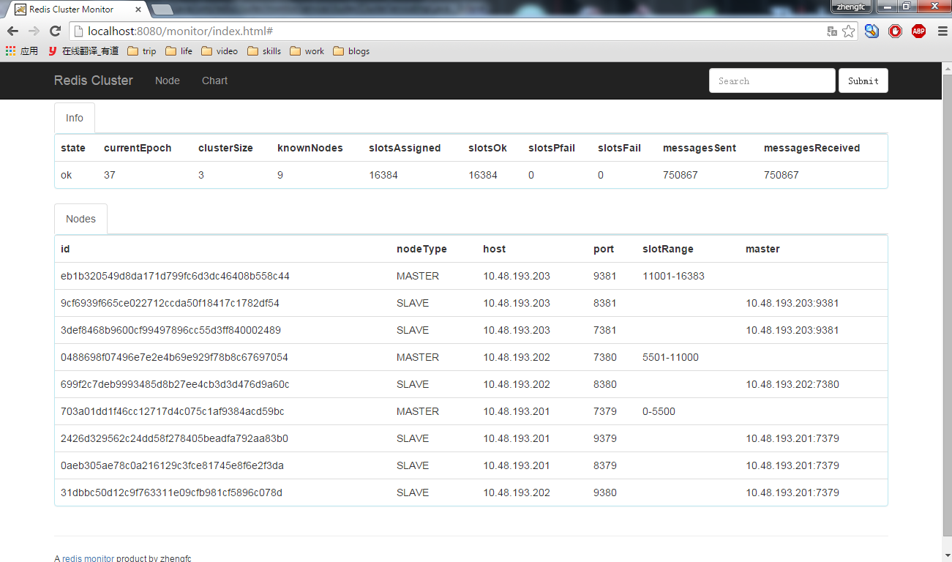
Task: Open the blogs bookmarks folder
Action: tap(351, 51)
